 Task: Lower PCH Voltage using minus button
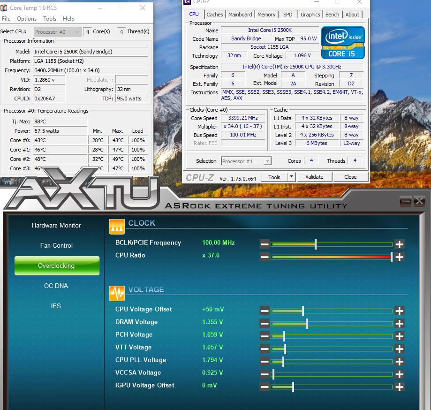tap(265, 336)
